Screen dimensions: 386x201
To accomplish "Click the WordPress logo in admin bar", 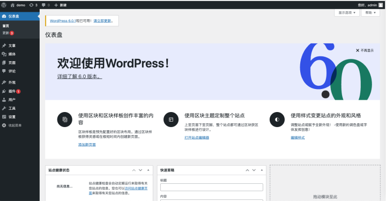I will 4,5.
